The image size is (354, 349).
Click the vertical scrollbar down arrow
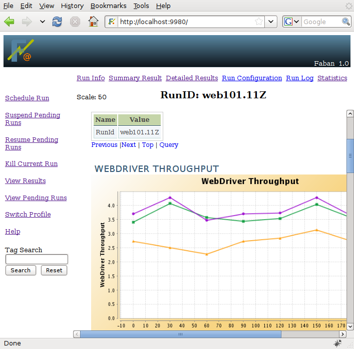(x=350, y=325)
